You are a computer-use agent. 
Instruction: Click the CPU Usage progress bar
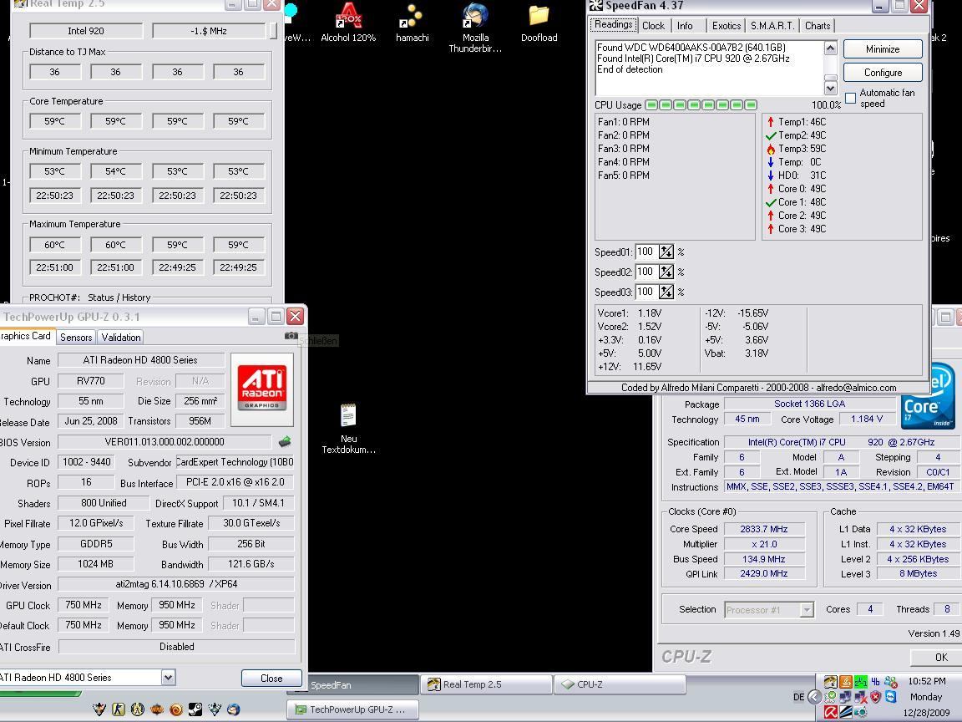coord(701,105)
